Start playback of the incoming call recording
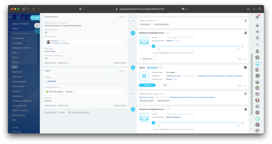Image resolution: width=272 pixels, height=144 pixels. (x=153, y=46)
